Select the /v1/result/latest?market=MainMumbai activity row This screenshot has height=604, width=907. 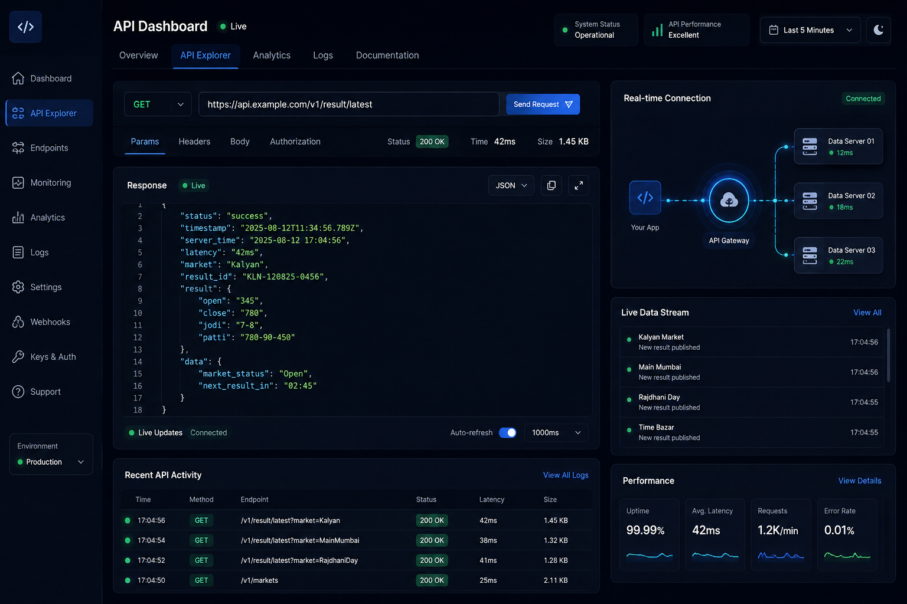click(357, 540)
